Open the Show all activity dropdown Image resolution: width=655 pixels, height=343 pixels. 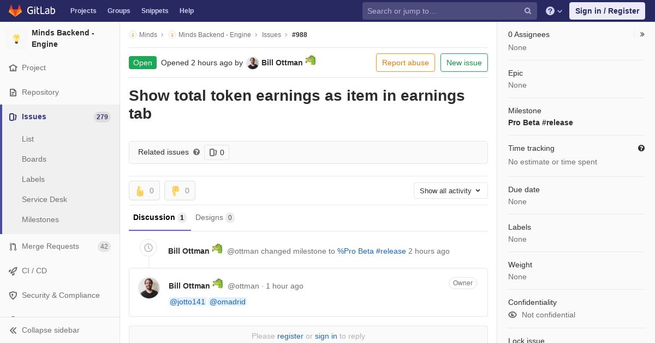coord(450,191)
